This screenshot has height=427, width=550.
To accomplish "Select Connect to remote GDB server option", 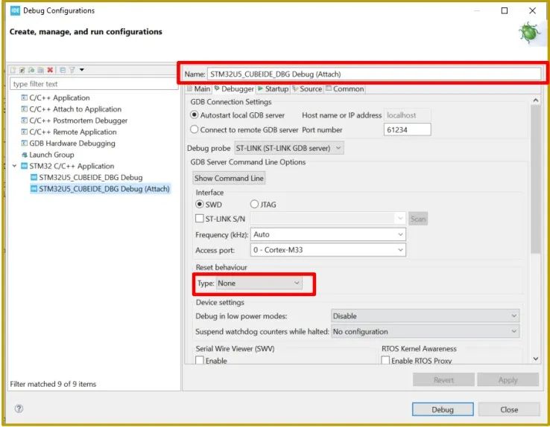I will tap(195, 129).
